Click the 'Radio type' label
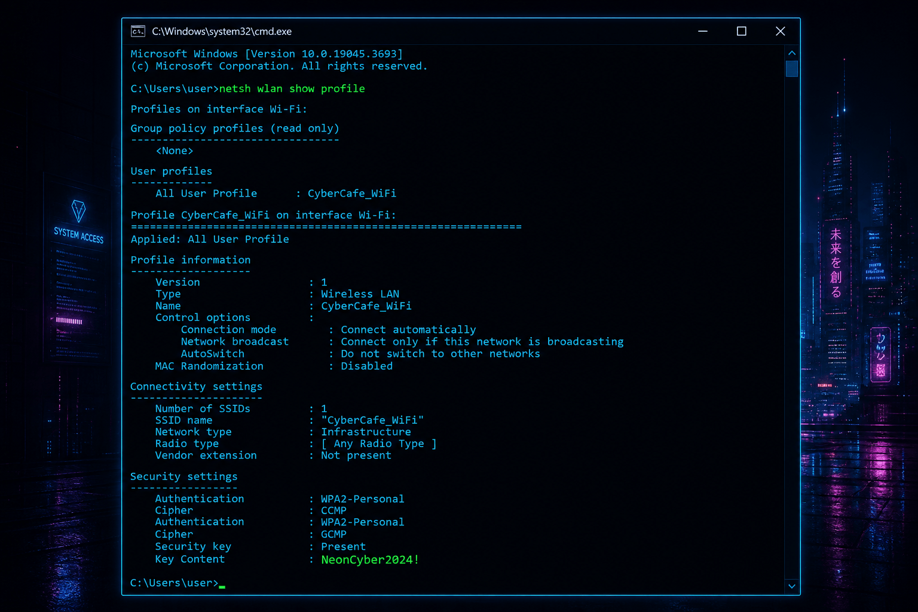This screenshot has width=918, height=612. (x=187, y=443)
